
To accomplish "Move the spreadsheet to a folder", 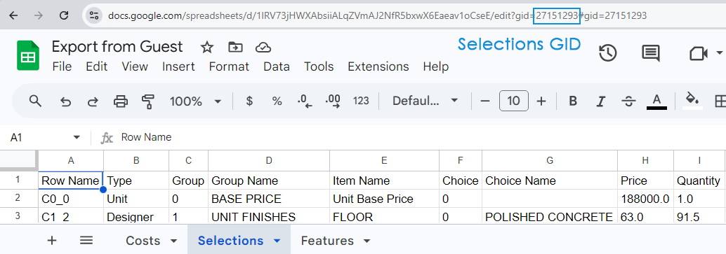I will point(235,47).
